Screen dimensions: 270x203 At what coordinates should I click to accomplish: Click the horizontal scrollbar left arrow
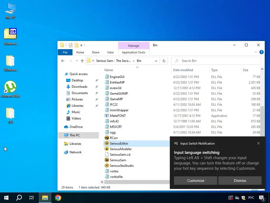pos(102,182)
